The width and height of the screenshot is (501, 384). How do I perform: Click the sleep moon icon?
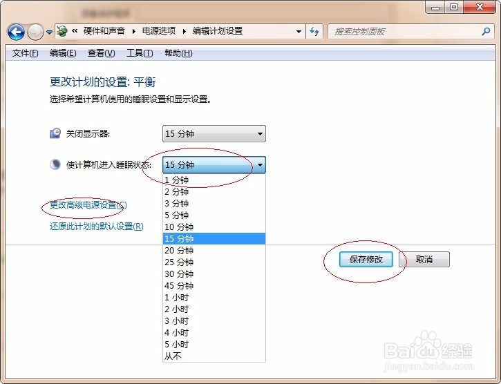(x=55, y=164)
